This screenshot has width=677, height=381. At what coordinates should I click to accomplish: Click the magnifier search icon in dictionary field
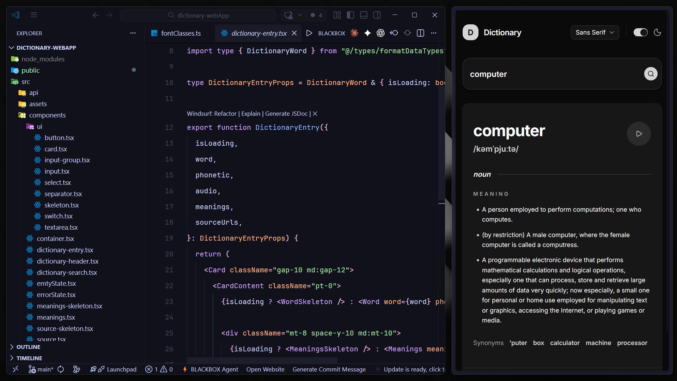point(651,74)
